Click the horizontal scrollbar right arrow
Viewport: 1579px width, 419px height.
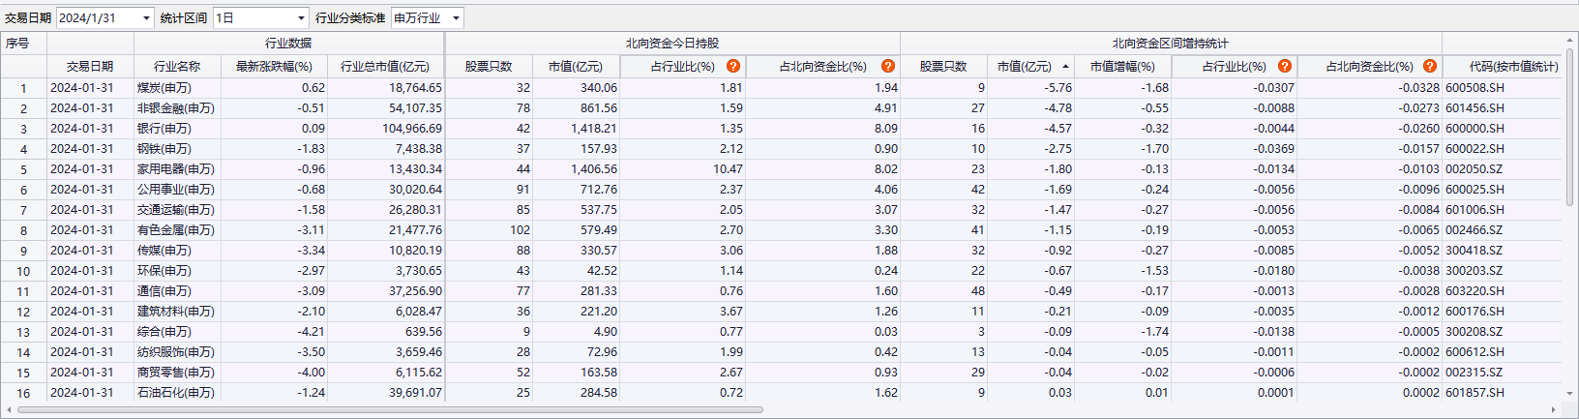pyautogui.click(x=1555, y=409)
